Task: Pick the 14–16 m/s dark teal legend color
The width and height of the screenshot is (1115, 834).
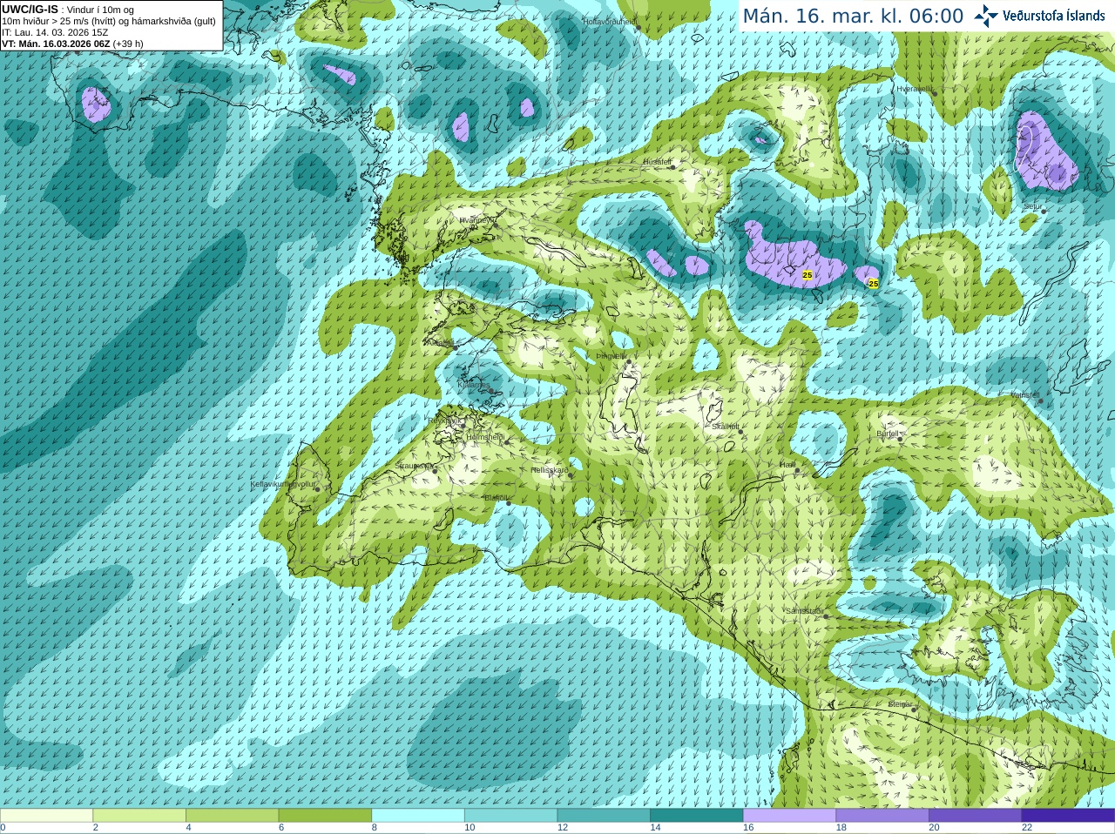Action: tap(697, 816)
